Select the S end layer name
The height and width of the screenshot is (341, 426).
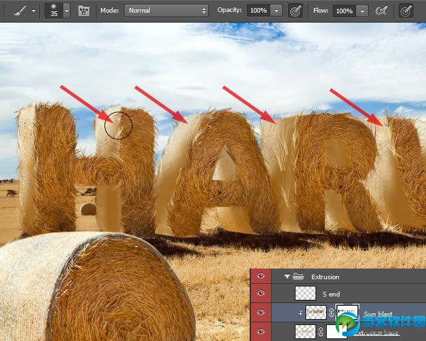[331, 294]
